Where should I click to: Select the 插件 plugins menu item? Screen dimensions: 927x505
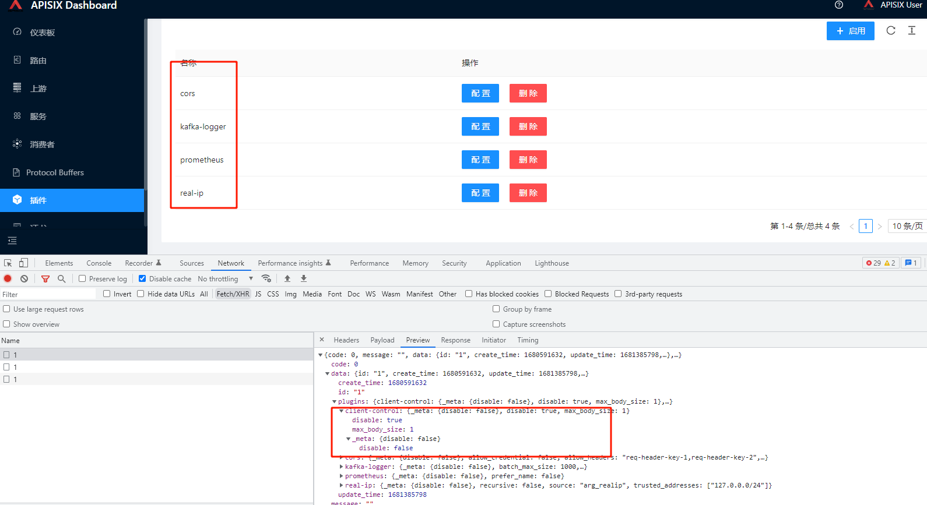[x=72, y=200]
